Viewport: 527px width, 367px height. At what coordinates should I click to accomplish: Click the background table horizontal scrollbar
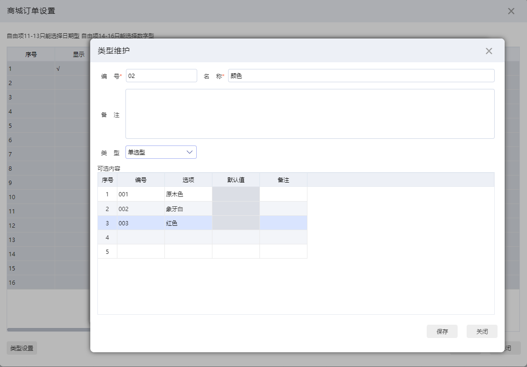49,330
